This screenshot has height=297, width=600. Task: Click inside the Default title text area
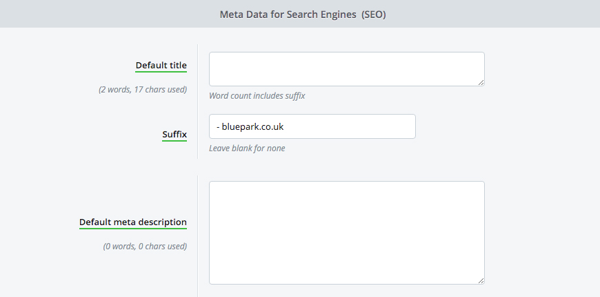click(347, 69)
